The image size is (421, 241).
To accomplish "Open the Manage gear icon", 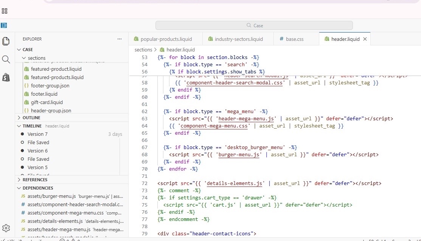I will pyautogui.click(x=6, y=228).
